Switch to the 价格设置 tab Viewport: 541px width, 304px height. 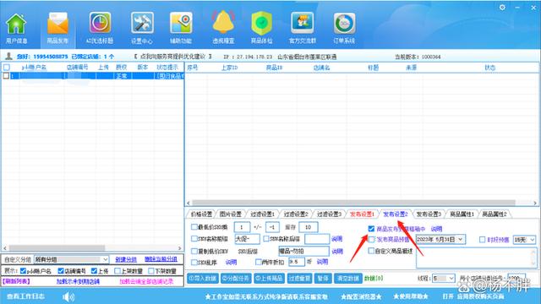pyautogui.click(x=201, y=214)
